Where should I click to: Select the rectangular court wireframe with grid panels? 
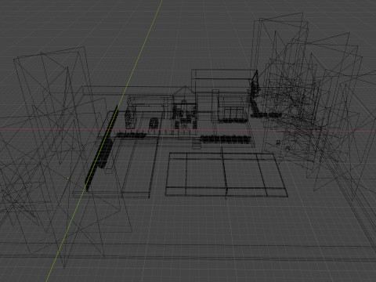pyautogui.click(x=226, y=174)
